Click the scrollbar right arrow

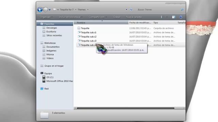[x=184, y=108]
